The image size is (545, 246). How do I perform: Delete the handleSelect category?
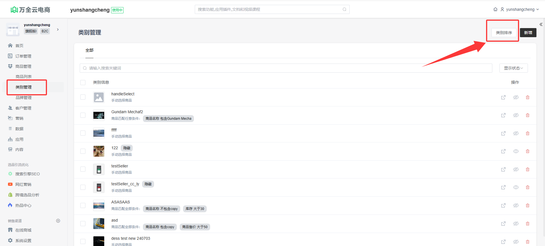point(527,97)
